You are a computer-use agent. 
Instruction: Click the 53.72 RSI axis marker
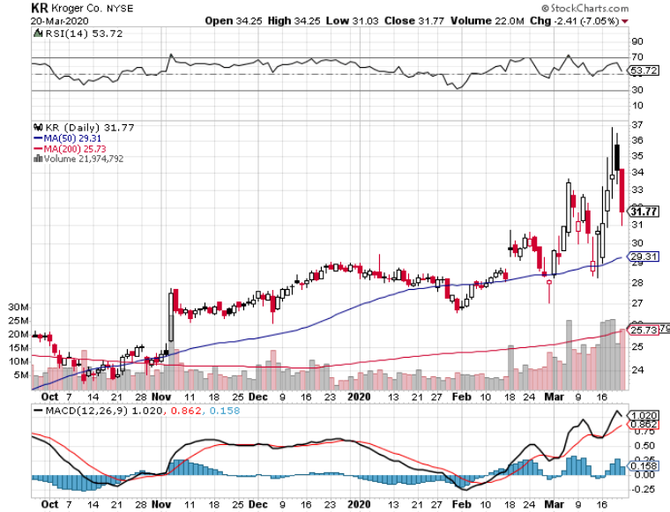click(644, 70)
